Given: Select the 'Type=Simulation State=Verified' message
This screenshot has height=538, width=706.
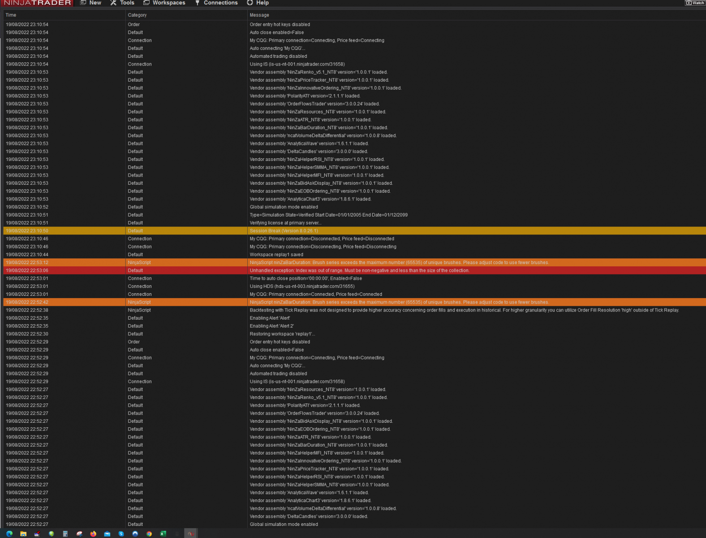Looking at the screenshot, I should (x=329, y=215).
